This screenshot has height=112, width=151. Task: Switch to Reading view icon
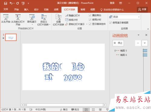coord(100,110)
